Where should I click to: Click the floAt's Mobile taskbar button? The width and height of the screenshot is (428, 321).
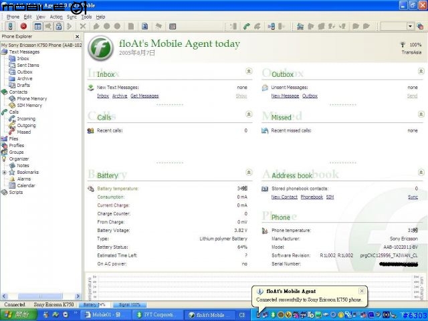point(210,315)
